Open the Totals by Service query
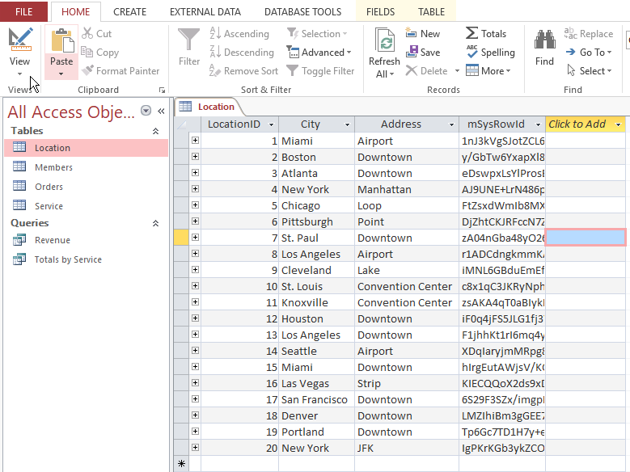The height and width of the screenshot is (472, 630). point(86,259)
